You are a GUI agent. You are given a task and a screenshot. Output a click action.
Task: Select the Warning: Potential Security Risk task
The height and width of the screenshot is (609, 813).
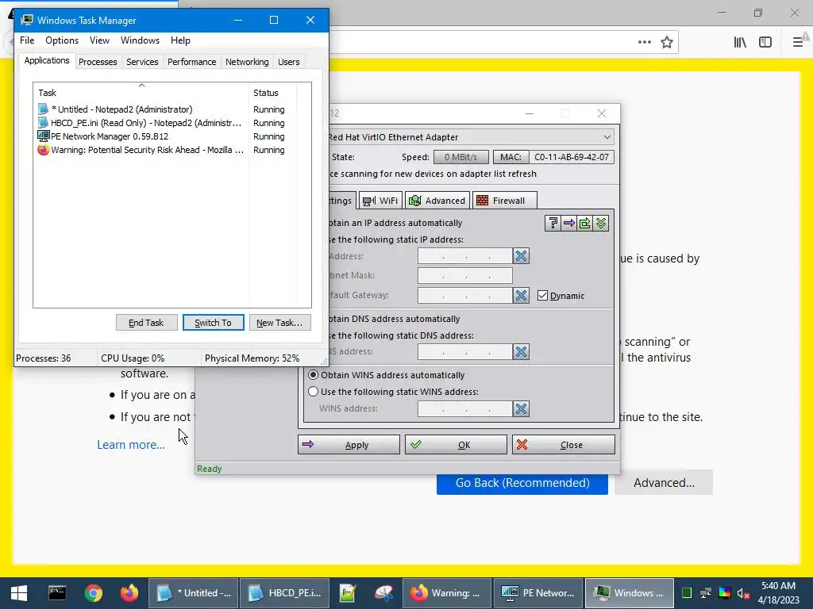[167, 150]
